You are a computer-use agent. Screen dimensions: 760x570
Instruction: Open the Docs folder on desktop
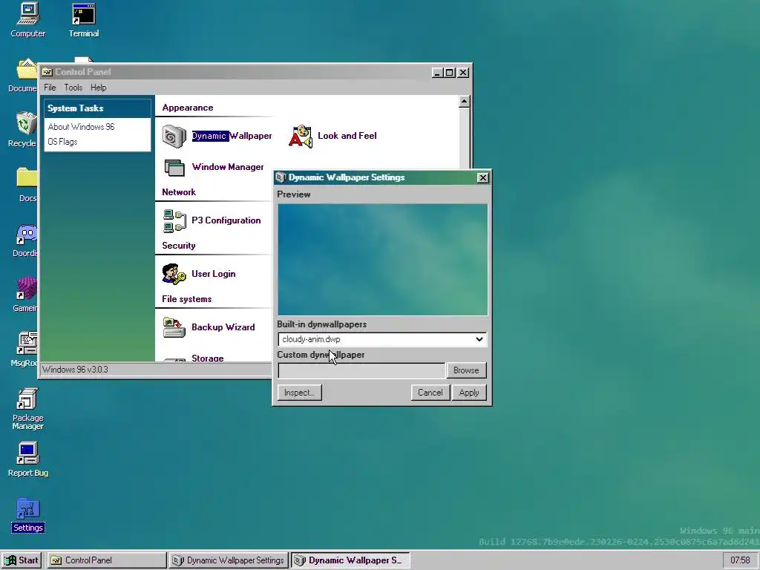point(27,184)
